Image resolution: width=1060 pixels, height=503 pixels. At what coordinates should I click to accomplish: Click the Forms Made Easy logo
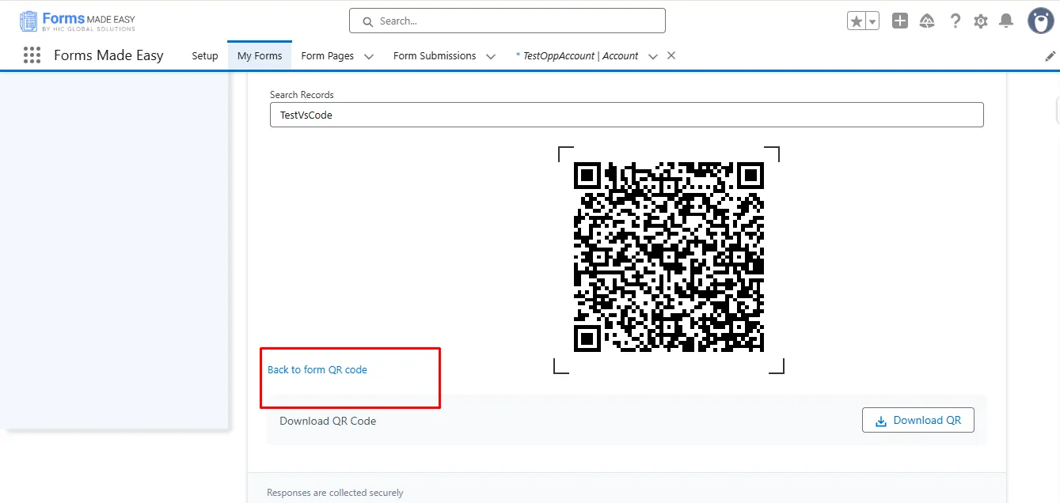pyautogui.click(x=78, y=21)
